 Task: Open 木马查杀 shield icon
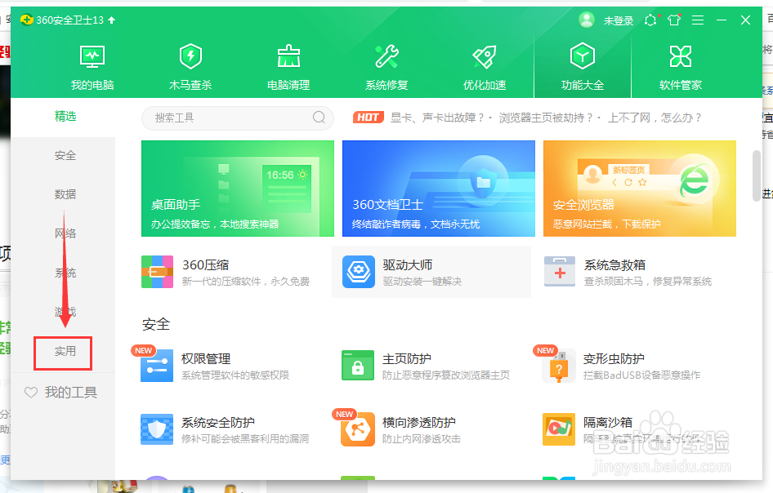pos(190,56)
